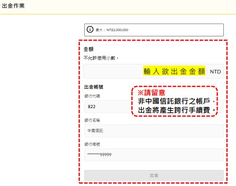236x186 pixels.
Task: Click the 銀行代碼 field showing 822
Action: (x=154, y=107)
